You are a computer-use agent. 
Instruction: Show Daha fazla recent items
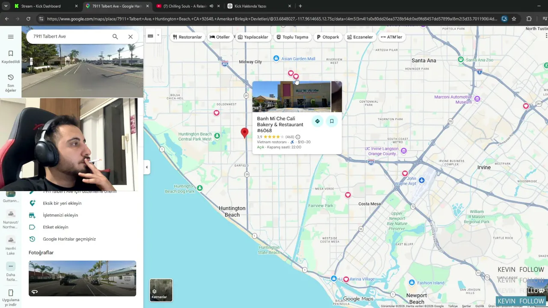(11, 272)
